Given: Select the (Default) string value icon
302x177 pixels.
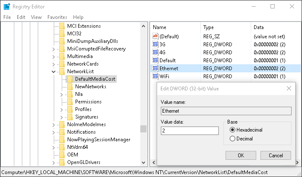Looking at the screenshot, I should point(155,36).
